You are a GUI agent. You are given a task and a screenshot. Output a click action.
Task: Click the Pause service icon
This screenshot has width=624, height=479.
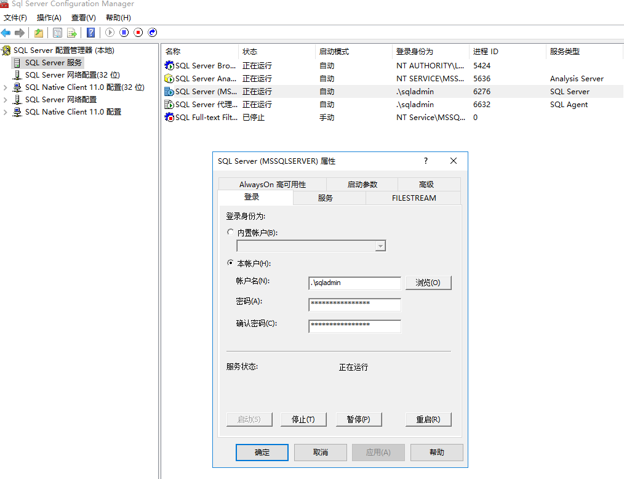pos(124,32)
